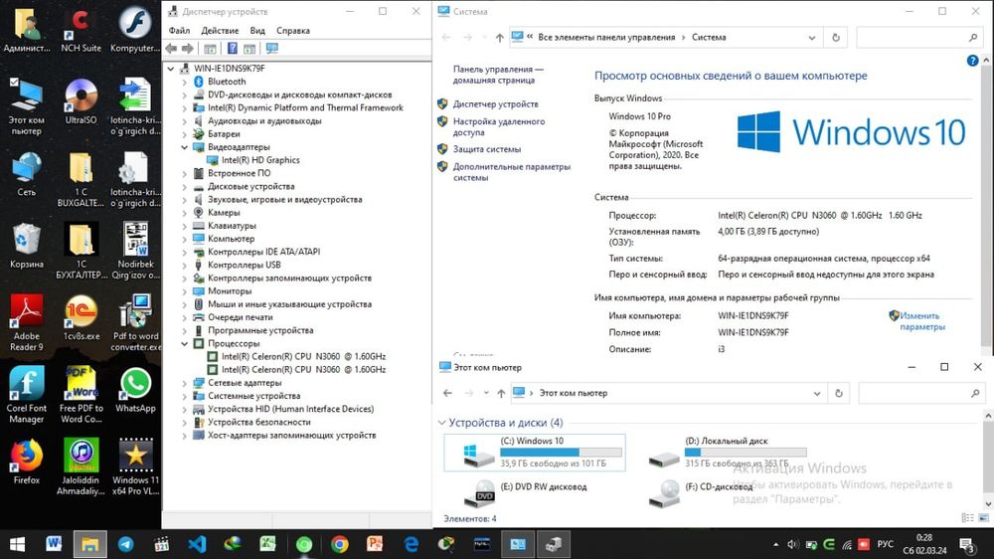Click Защита системы link

(x=487, y=149)
